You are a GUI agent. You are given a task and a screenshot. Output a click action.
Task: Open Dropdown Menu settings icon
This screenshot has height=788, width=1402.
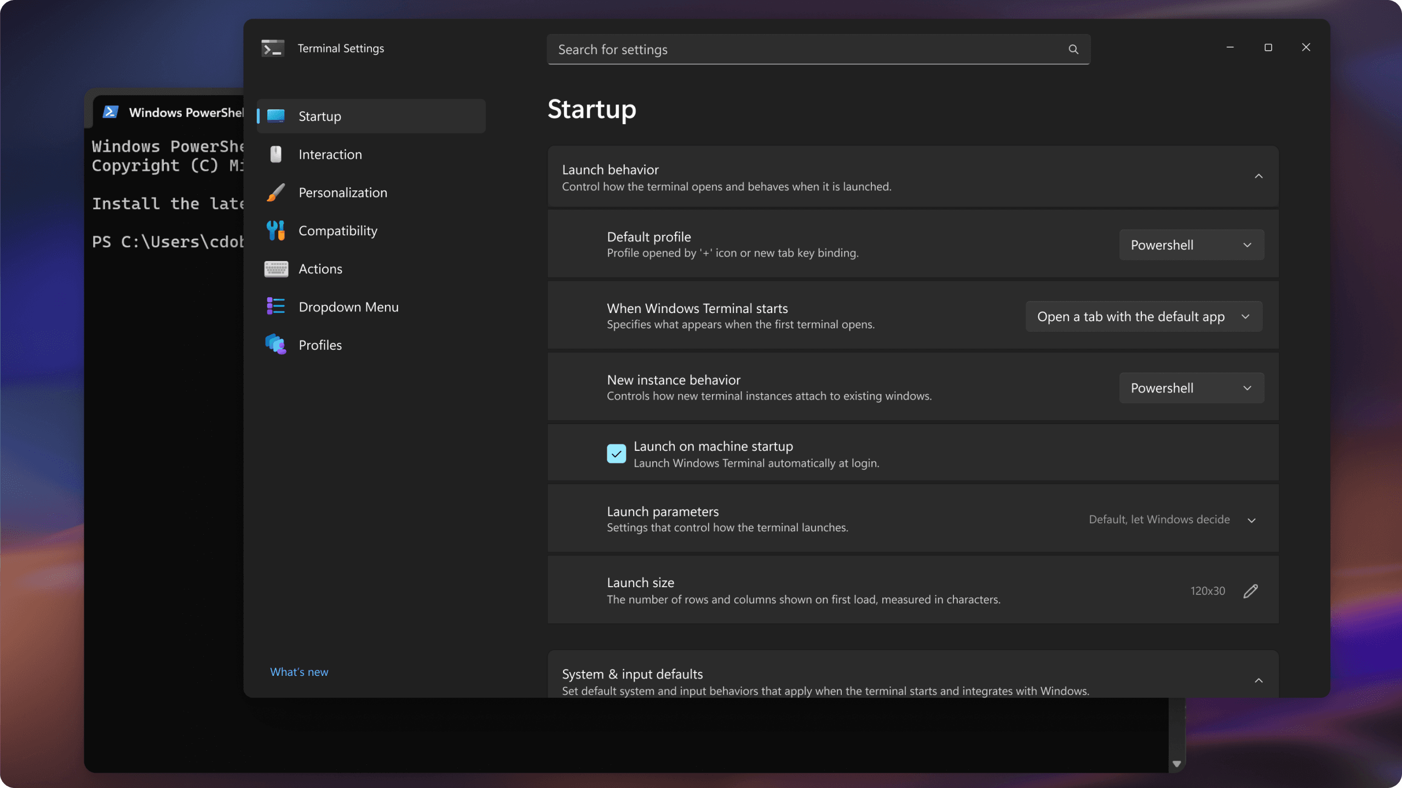(x=275, y=306)
